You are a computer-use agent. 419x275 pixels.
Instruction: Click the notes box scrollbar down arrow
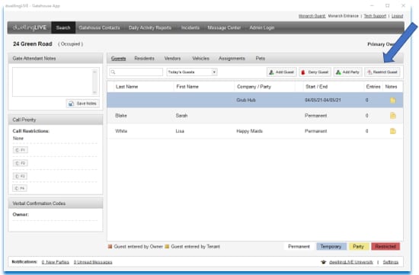[94, 92]
